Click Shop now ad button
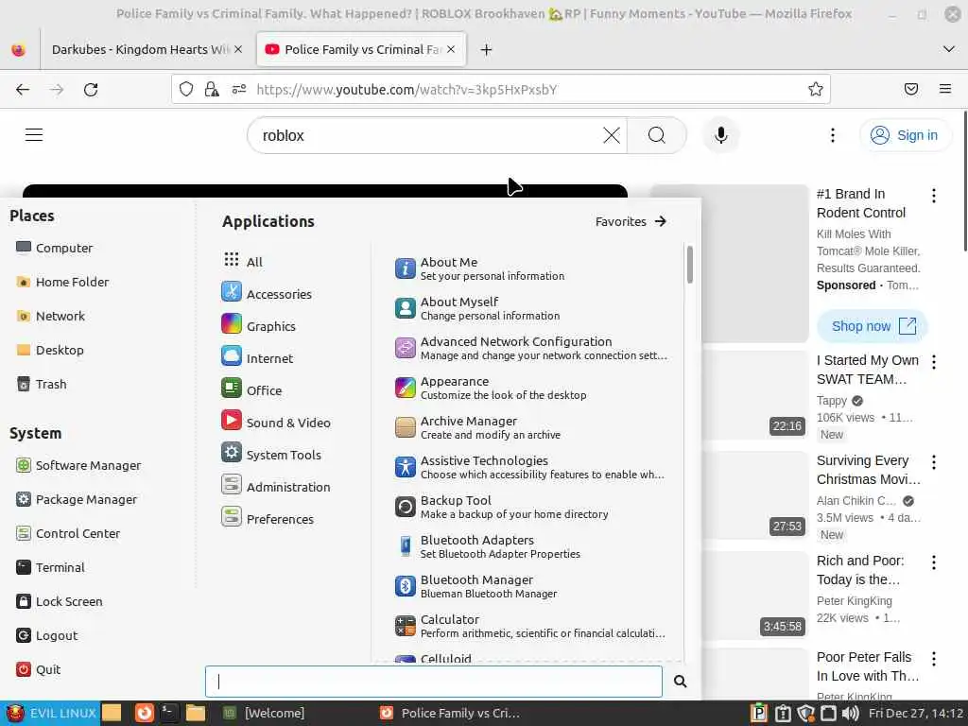The width and height of the screenshot is (968, 726). coord(873,326)
